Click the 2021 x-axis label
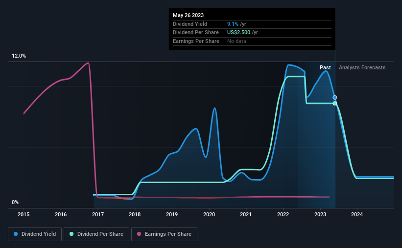The height and width of the screenshot is (248, 402). click(246, 214)
